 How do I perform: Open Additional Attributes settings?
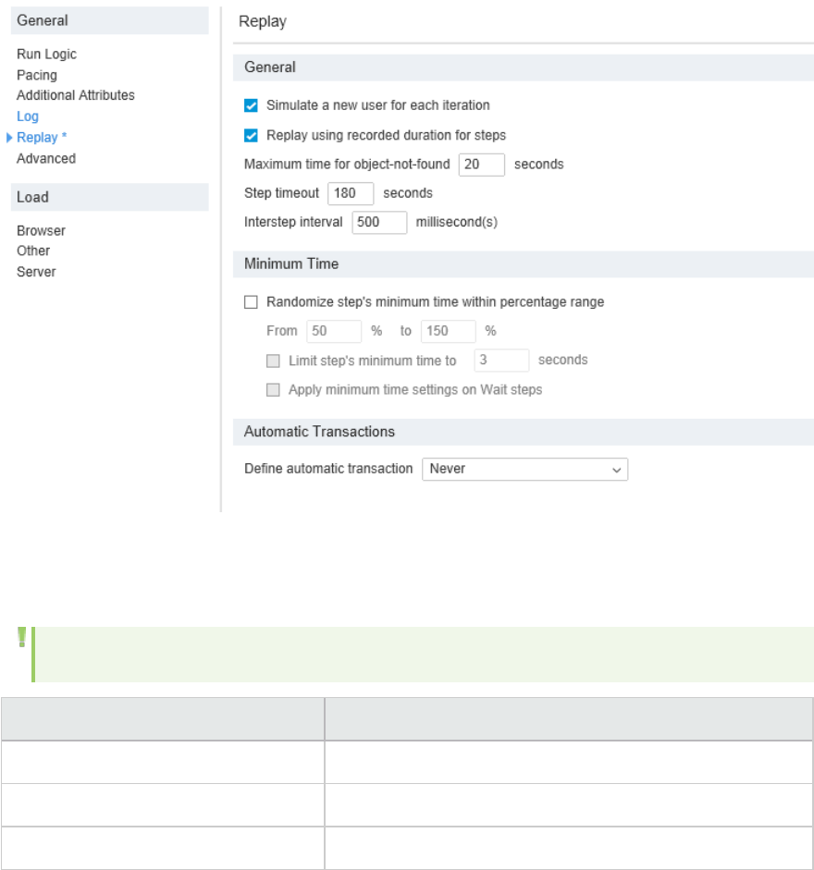[x=76, y=95]
